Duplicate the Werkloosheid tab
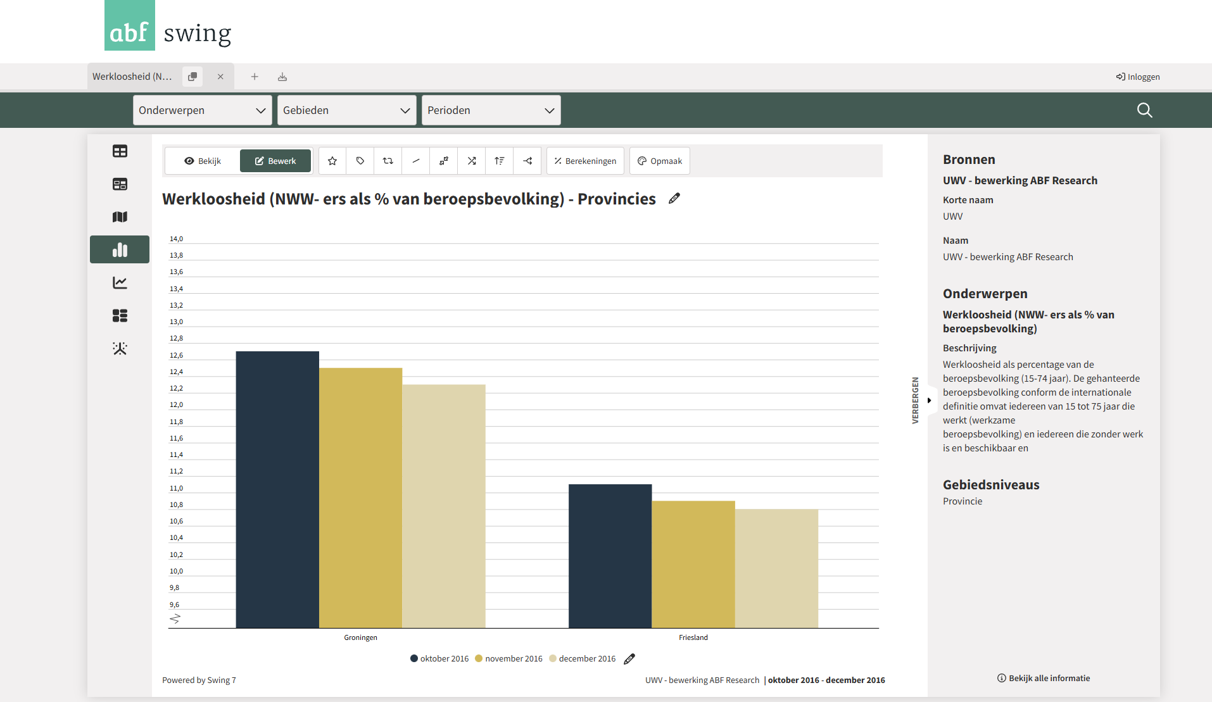This screenshot has width=1212, height=702. [193, 77]
